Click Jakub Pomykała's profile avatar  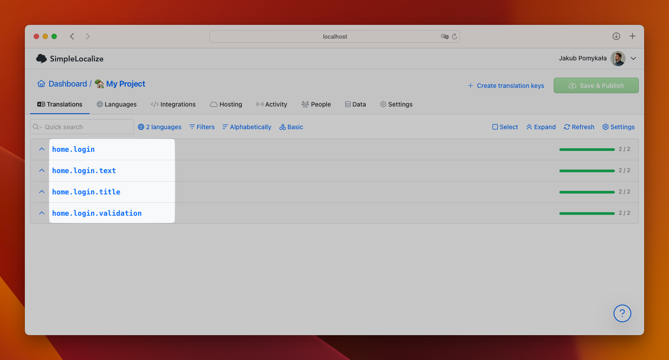click(x=618, y=58)
